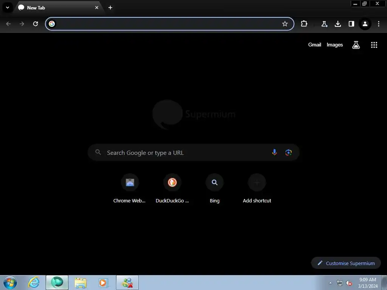Minimize the browser window

tap(355, 4)
